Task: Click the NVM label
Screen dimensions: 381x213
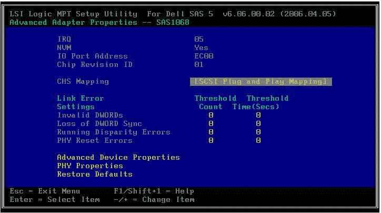Action: pos(64,47)
